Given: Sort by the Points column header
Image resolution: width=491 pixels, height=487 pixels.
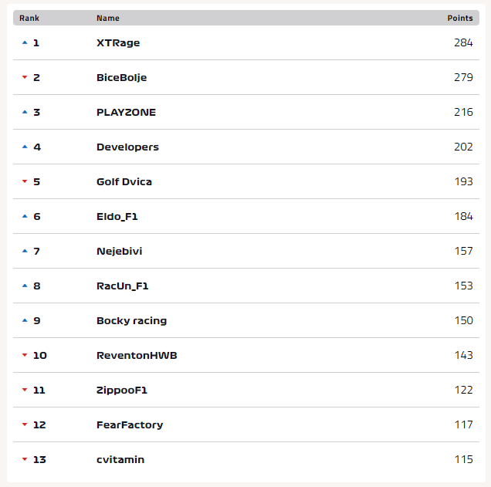Looking at the screenshot, I should point(460,19).
